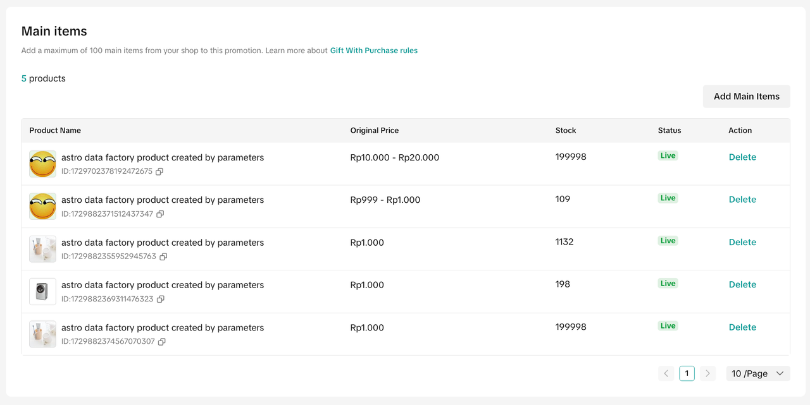Image resolution: width=810 pixels, height=405 pixels.
Task: Click the washing machine product thumbnail
Action: [x=42, y=292]
